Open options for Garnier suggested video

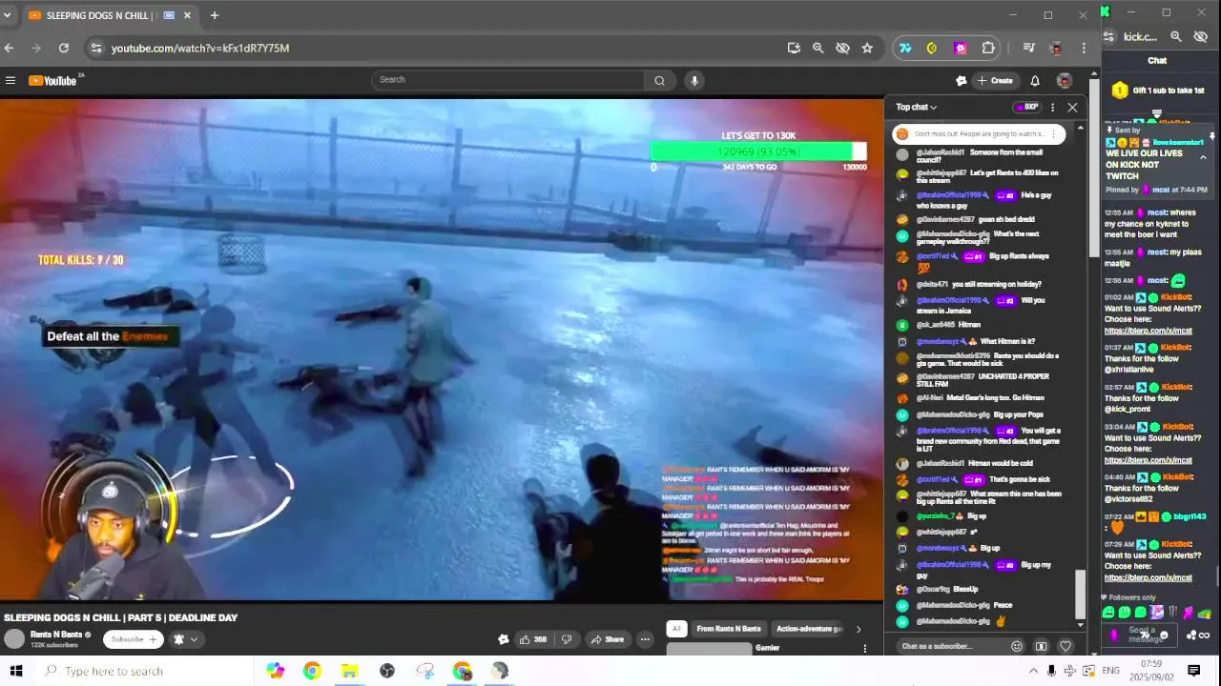[x=865, y=649]
